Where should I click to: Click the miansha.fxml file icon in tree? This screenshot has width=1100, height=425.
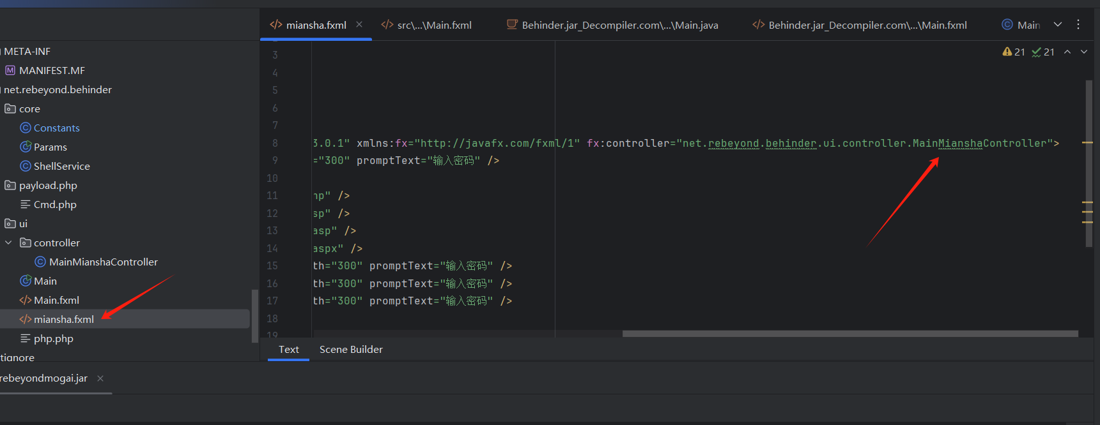[x=26, y=319]
